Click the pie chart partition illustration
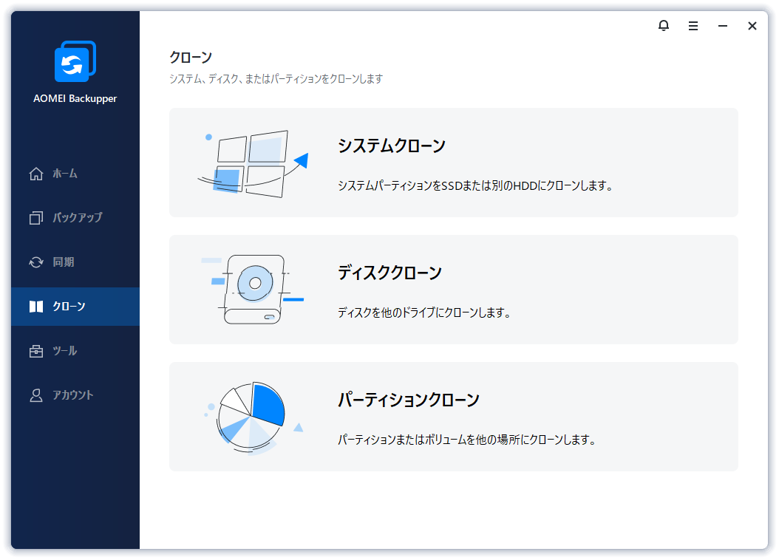This screenshot has height=560, width=779. (x=251, y=416)
